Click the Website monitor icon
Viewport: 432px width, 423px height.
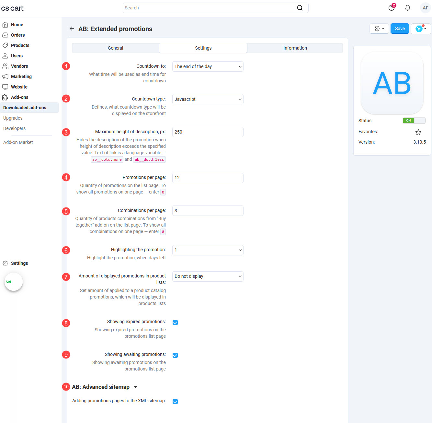5,87
